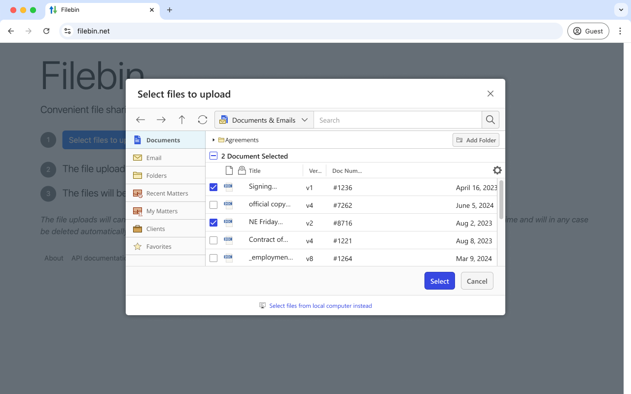Reload the browser page
The height and width of the screenshot is (394, 631).
tap(46, 31)
